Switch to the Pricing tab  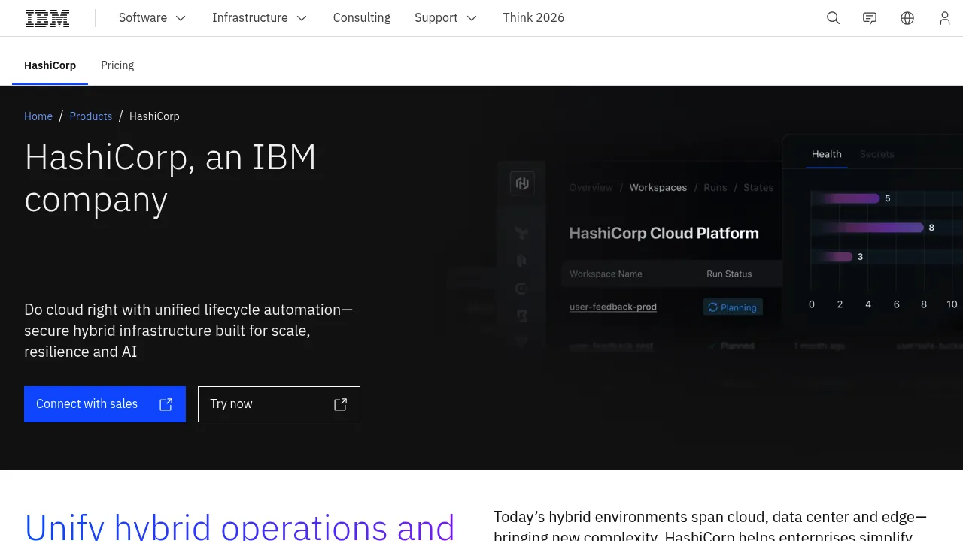point(117,65)
